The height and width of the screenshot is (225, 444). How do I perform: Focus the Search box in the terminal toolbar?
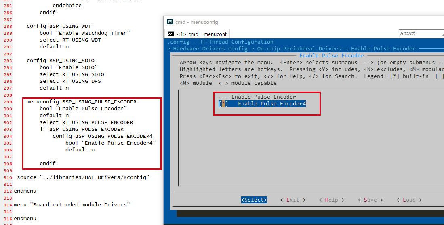coord(421,34)
